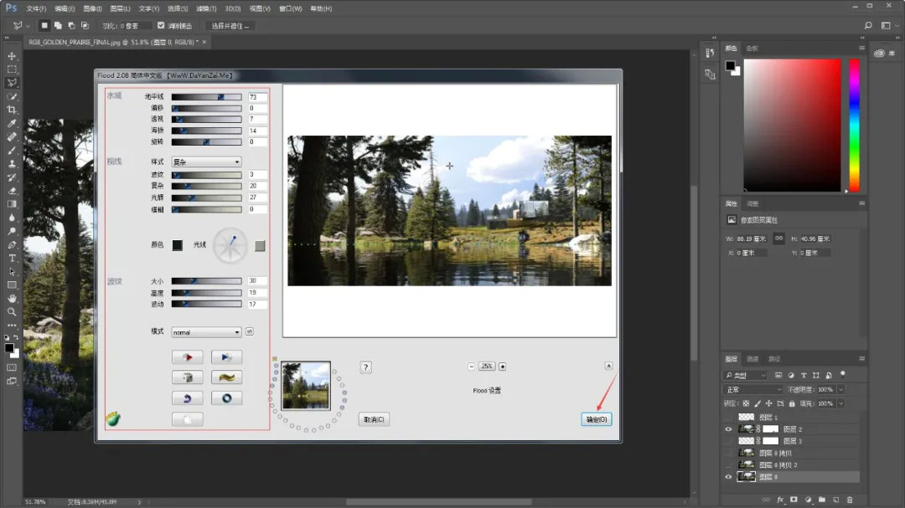
Task: Toggle visibility of 图层 0
Action: (x=727, y=477)
